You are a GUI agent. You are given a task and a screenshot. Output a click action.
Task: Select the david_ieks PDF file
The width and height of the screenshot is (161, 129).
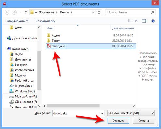pos(91,46)
